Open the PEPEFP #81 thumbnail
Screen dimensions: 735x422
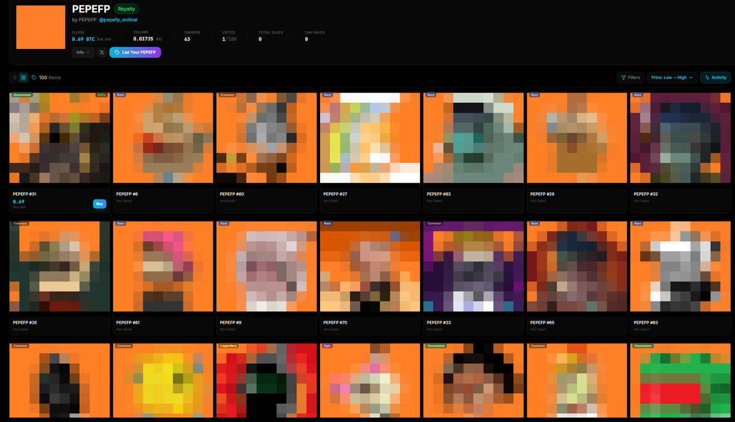[163, 266]
